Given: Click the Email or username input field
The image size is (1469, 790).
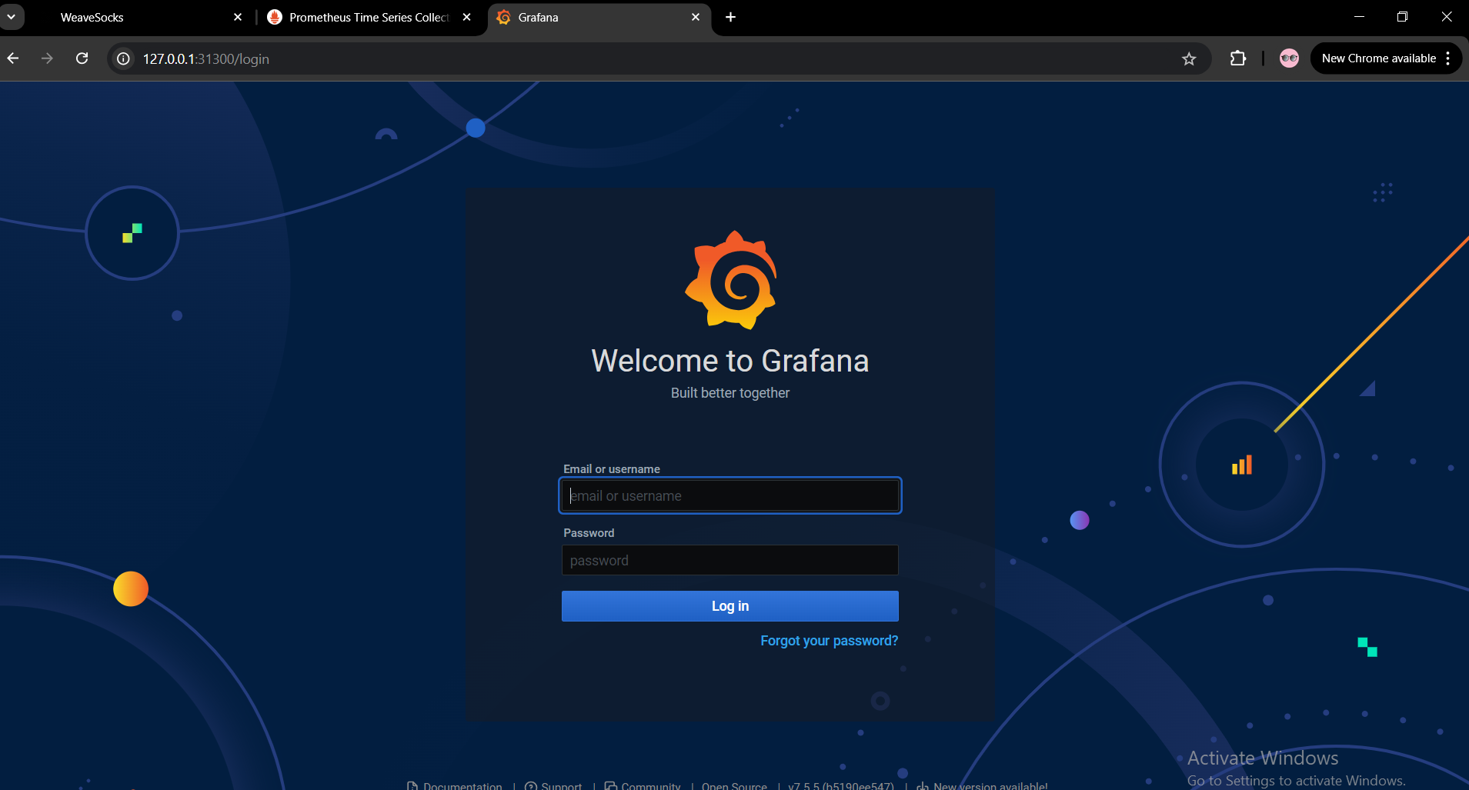Looking at the screenshot, I should [x=729, y=496].
